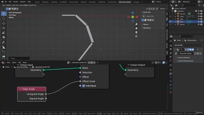Click the pin icon in node editor header
The image size is (204, 115).
coord(98,63)
